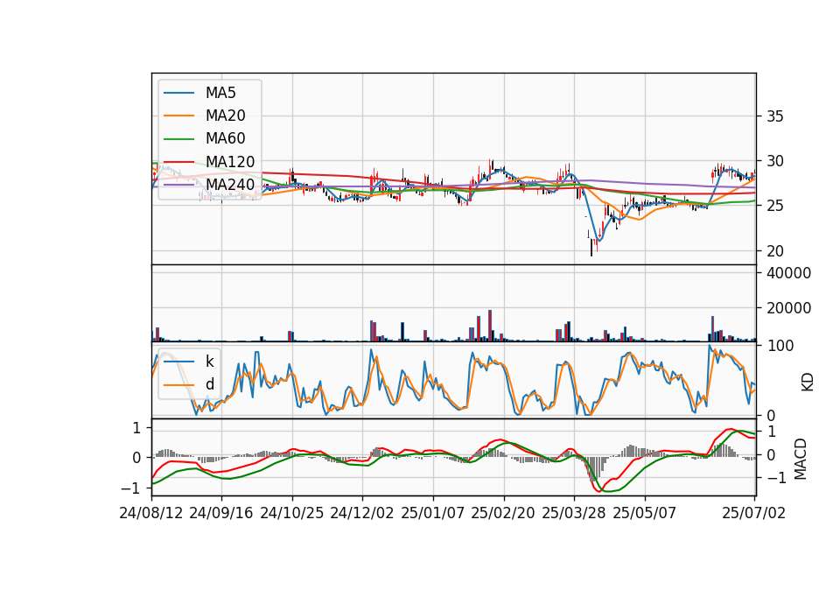Click the MA20 legend label
The height and width of the screenshot is (604, 840).
(225, 116)
